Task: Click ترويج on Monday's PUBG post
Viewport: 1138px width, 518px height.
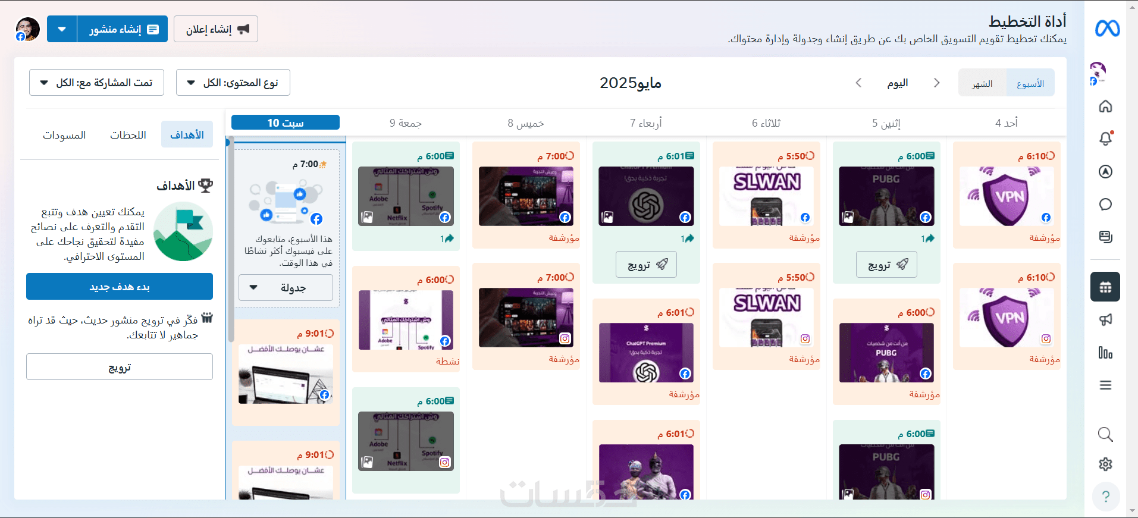Action: click(886, 265)
